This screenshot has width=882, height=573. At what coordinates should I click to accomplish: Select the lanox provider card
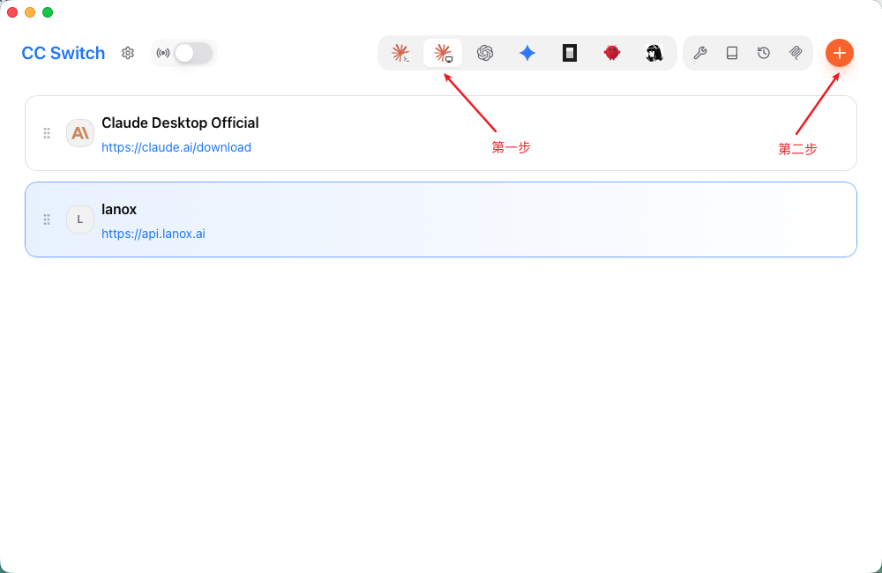(441, 220)
